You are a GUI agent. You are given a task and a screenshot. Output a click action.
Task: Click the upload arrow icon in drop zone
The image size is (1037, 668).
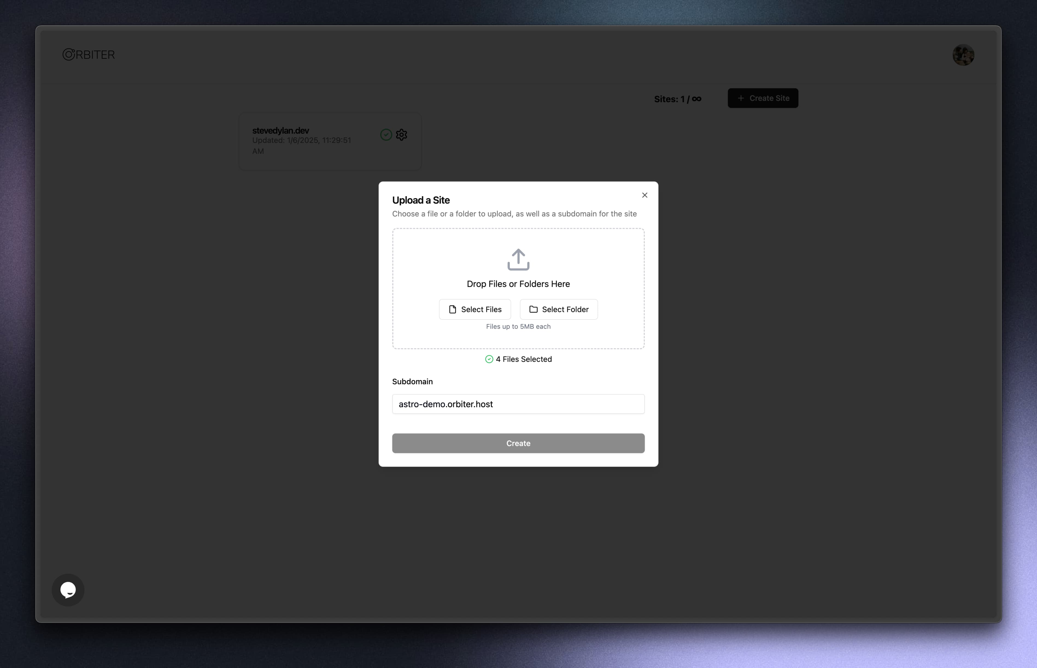(518, 259)
